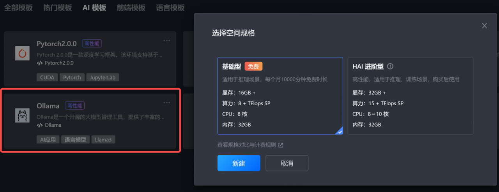Click the code icon beside Ollama subtitle
The image size is (499, 192).
tap(39, 125)
